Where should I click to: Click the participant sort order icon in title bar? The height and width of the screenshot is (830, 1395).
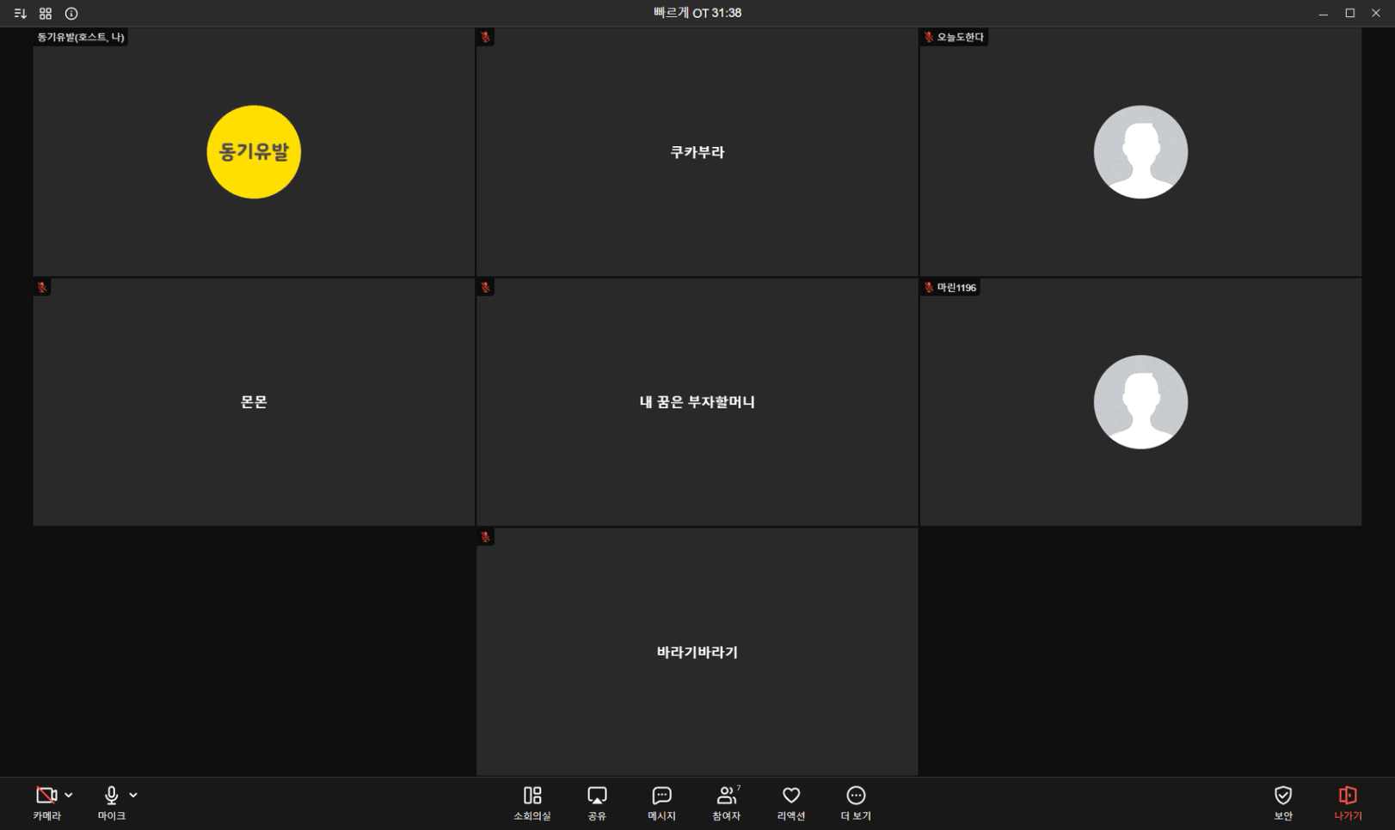tap(21, 14)
